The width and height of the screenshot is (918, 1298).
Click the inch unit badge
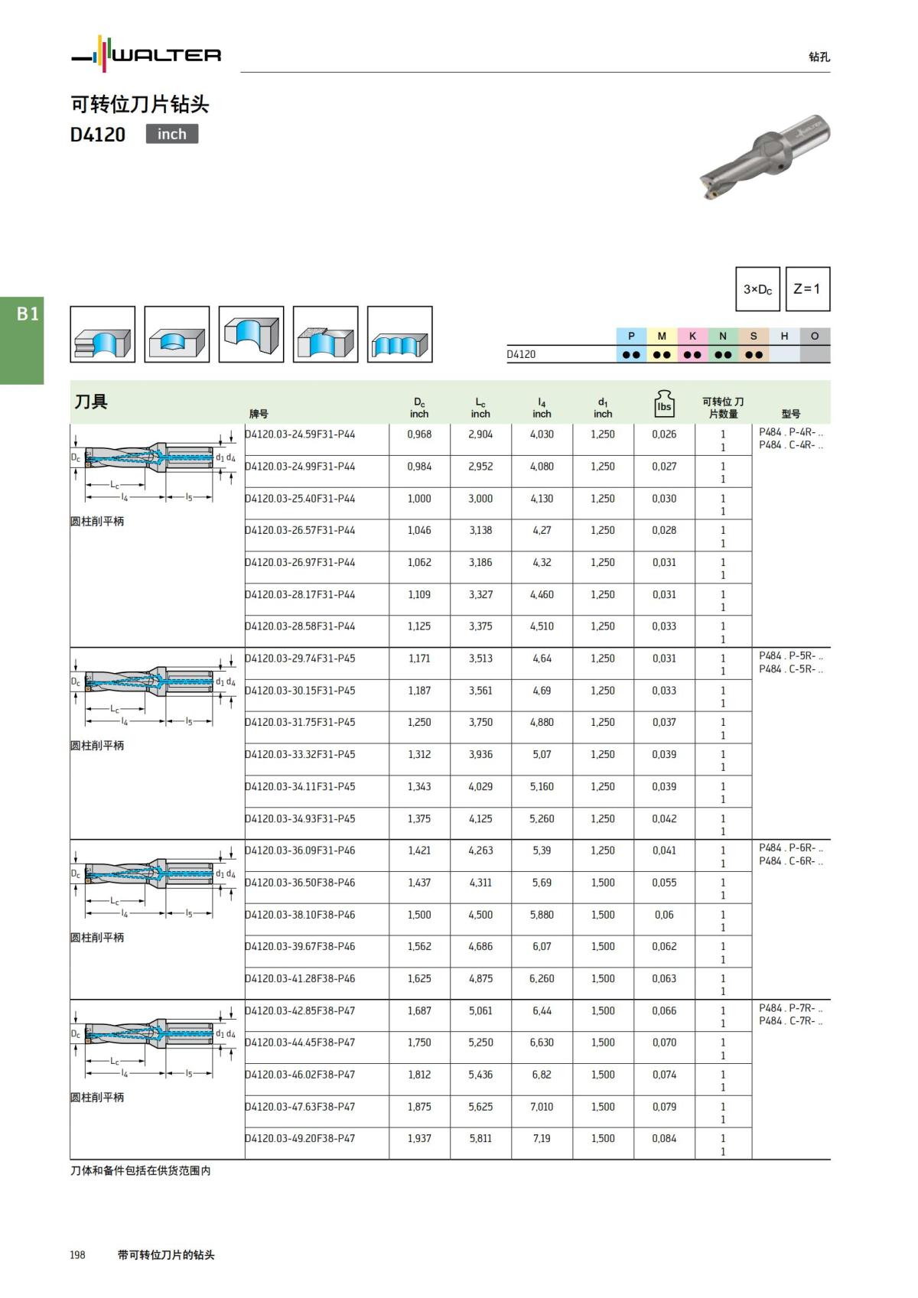tap(172, 134)
